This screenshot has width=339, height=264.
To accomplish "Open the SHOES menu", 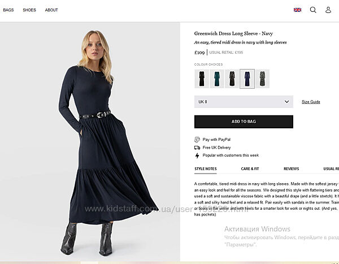I will (29, 10).
